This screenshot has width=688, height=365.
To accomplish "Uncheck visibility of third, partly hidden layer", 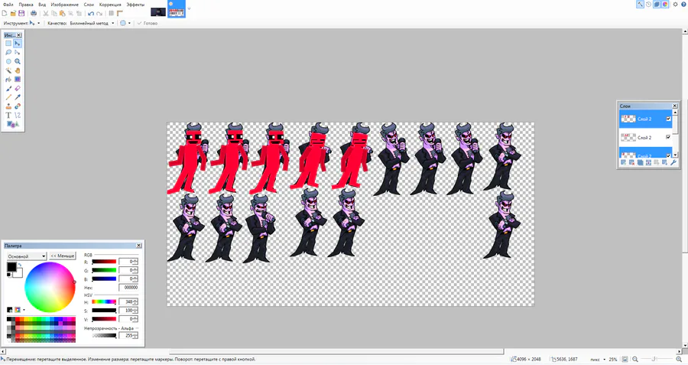I will click(668, 155).
